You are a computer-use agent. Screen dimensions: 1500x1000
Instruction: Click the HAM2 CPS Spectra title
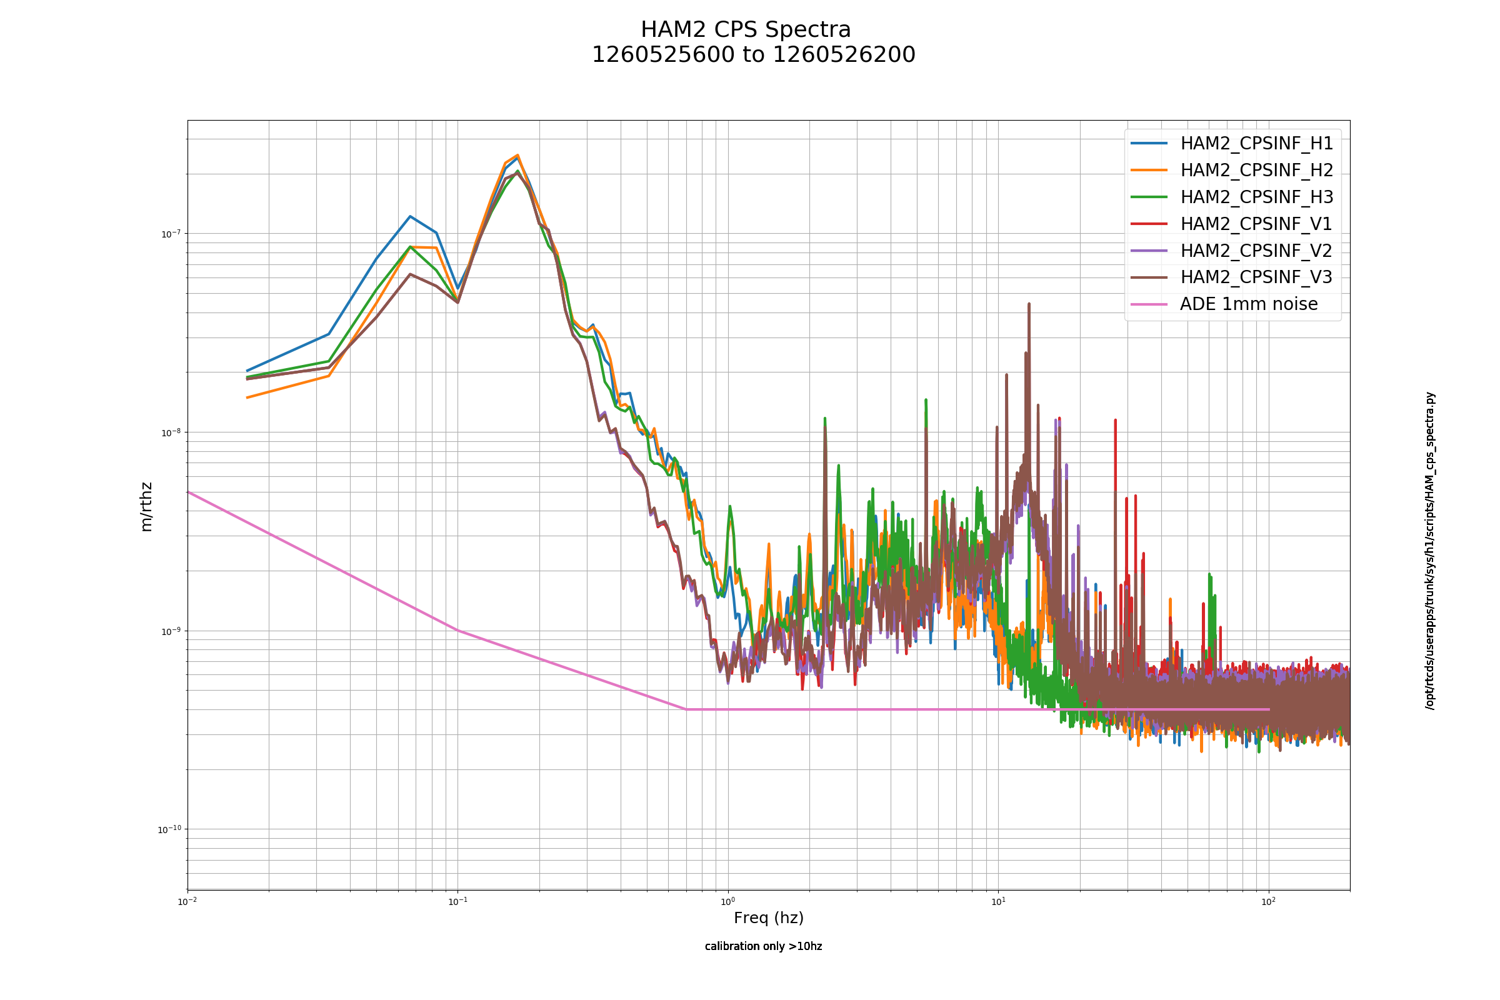pos(746,30)
